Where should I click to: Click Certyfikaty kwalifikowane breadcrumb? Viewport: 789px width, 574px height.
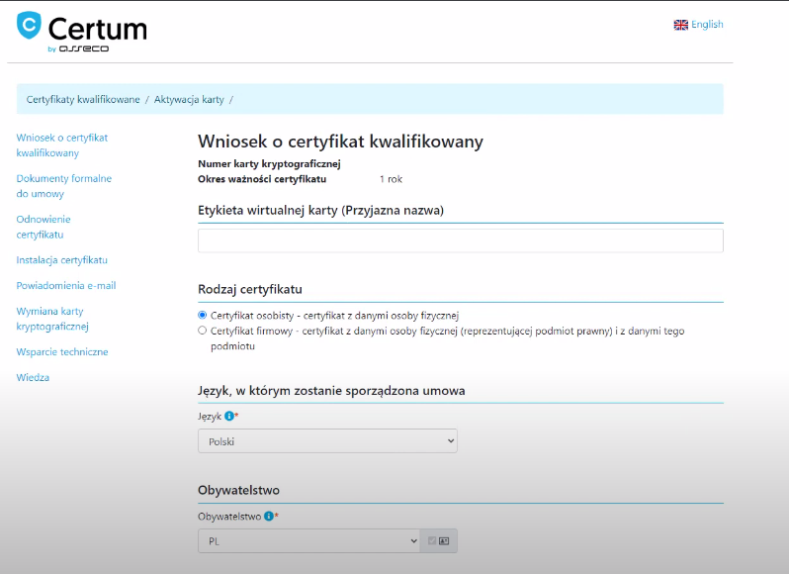pyautogui.click(x=83, y=99)
